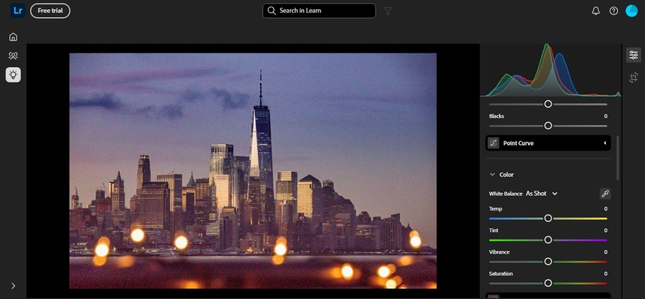Open the Free trial button
This screenshot has height=299, width=645.
[51, 11]
